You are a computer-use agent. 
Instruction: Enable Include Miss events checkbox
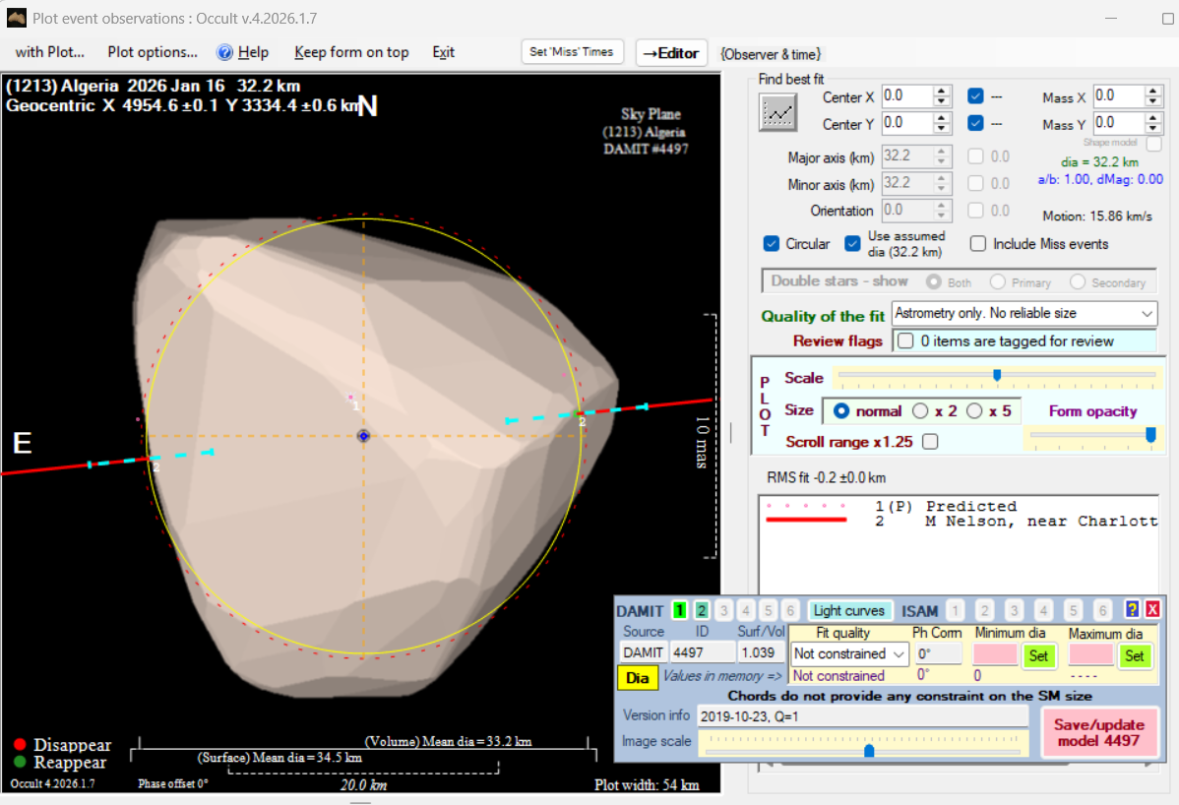click(978, 244)
